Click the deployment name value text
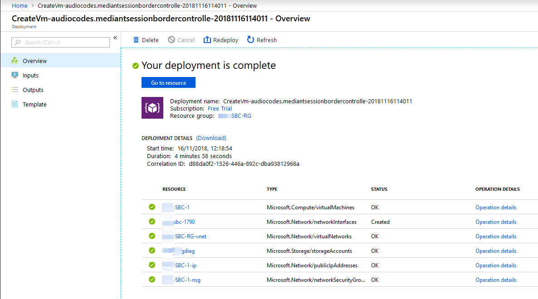The image size is (538, 299). 318,101
